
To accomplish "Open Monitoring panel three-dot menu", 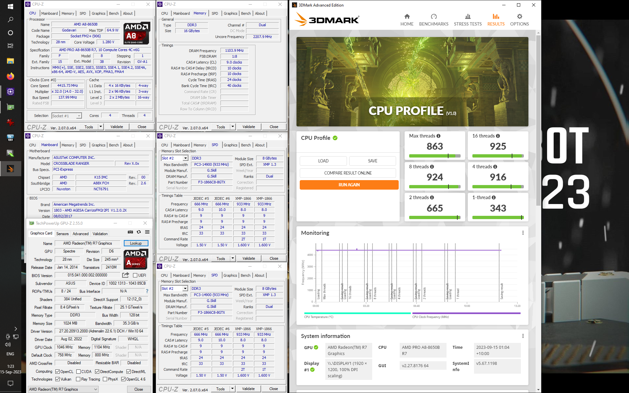I will pyautogui.click(x=523, y=233).
